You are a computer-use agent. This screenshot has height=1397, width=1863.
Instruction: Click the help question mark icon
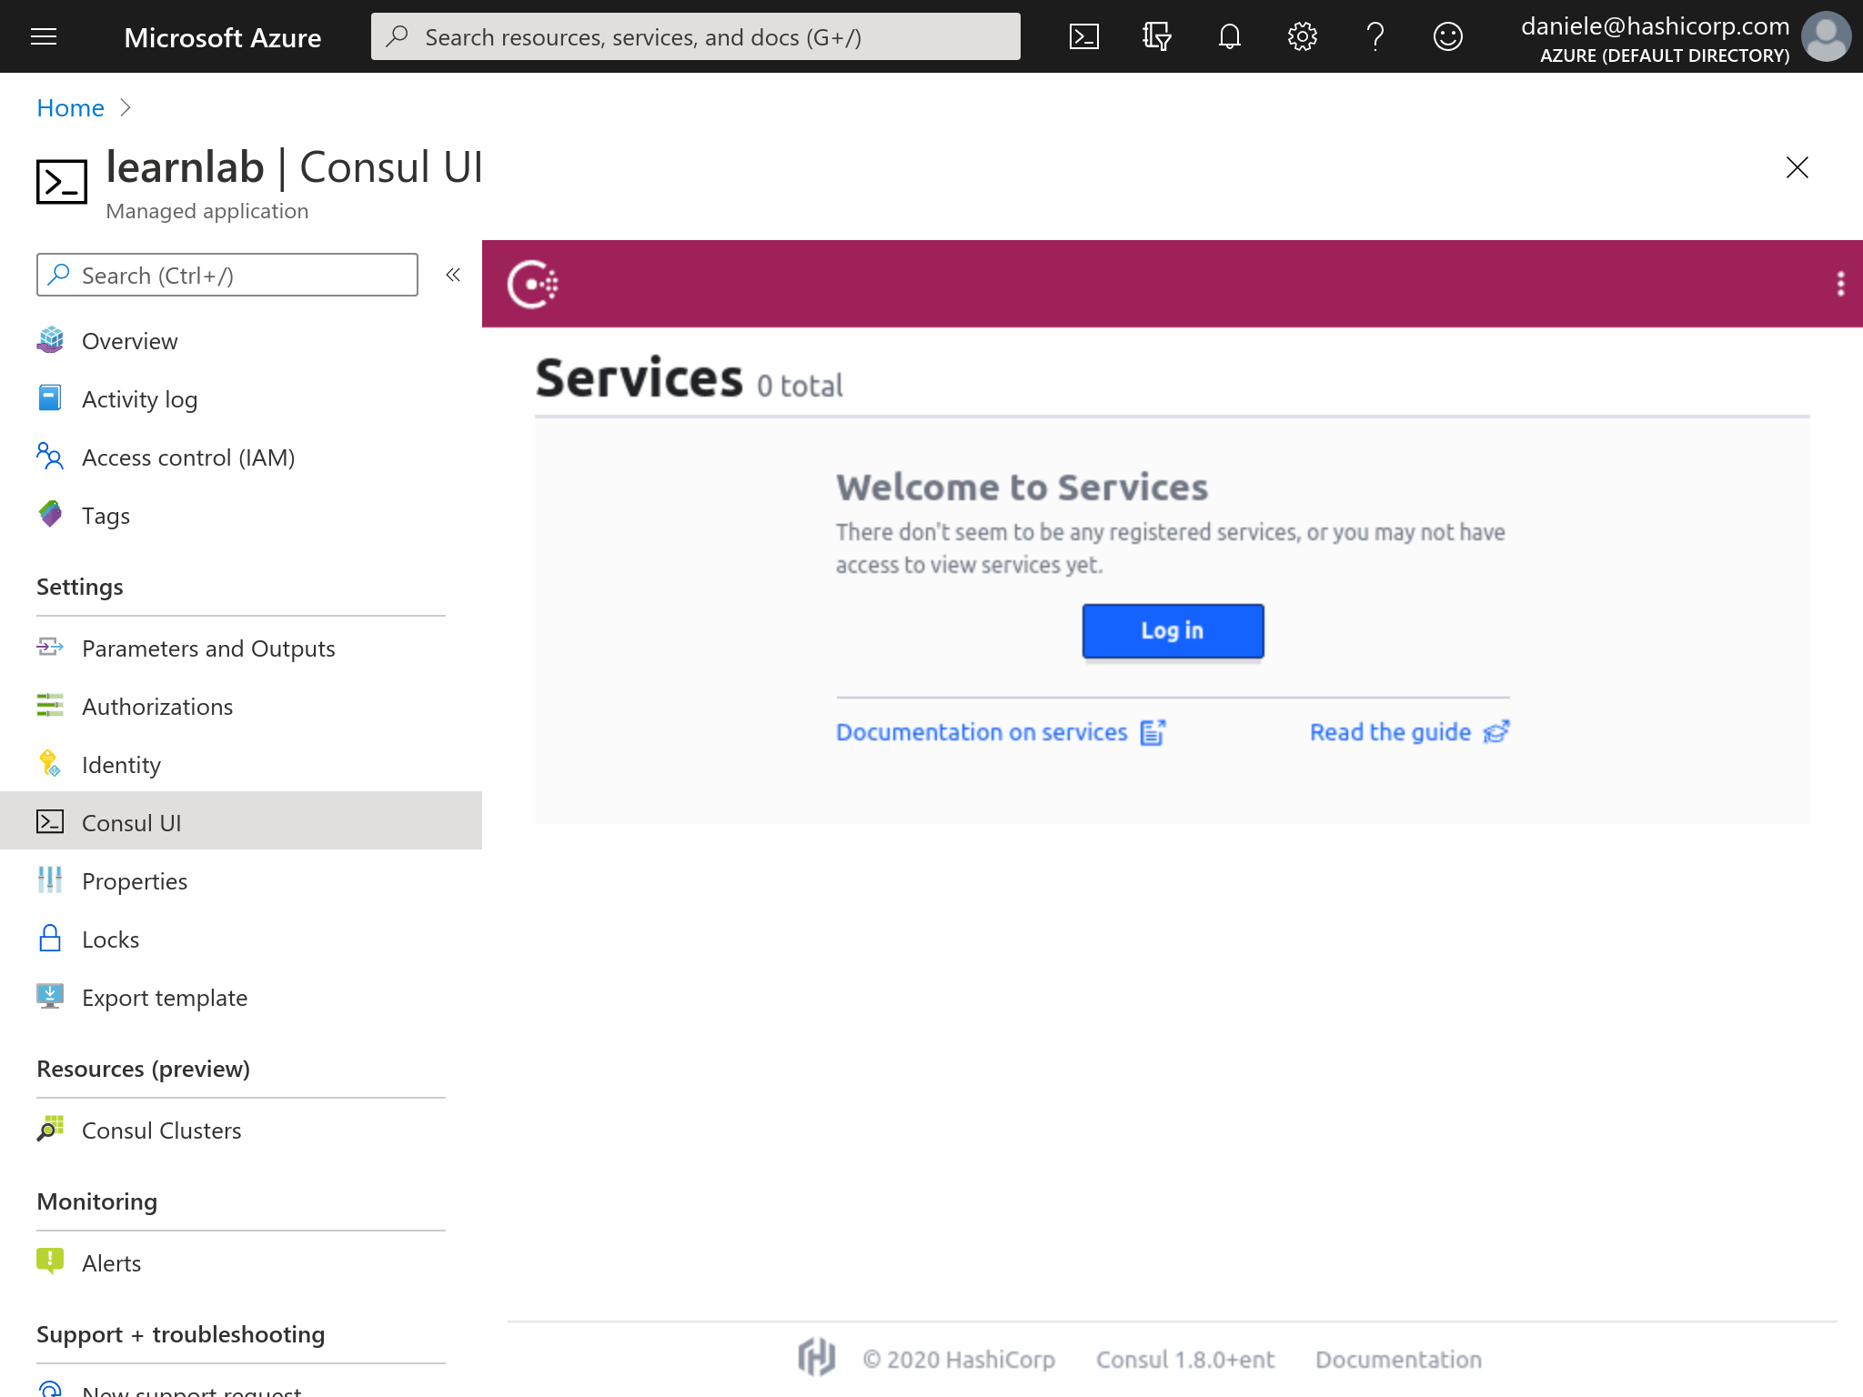pyautogui.click(x=1375, y=36)
